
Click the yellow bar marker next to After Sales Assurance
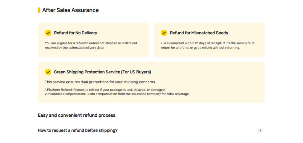point(39,10)
